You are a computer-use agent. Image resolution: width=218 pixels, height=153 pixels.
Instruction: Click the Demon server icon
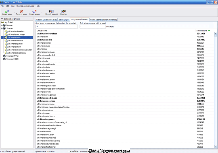coord(5,25)
